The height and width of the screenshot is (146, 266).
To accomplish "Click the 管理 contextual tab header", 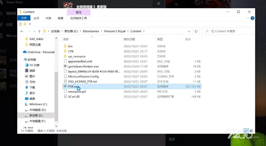I will pos(78,12).
